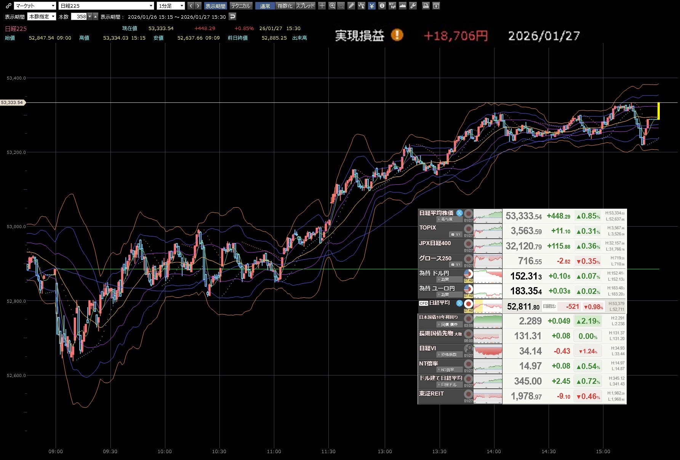
Task: Click the 寄与度 link under 日経平均株価
Action: click(x=447, y=219)
